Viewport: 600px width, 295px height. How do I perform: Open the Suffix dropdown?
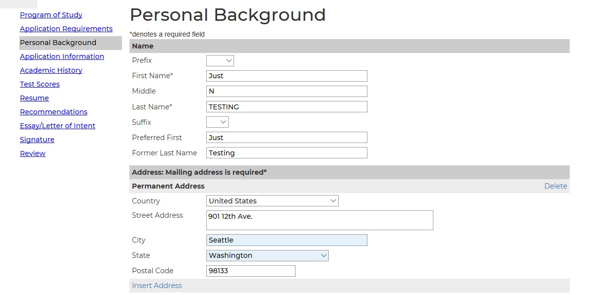pyautogui.click(x=217, y=122)
